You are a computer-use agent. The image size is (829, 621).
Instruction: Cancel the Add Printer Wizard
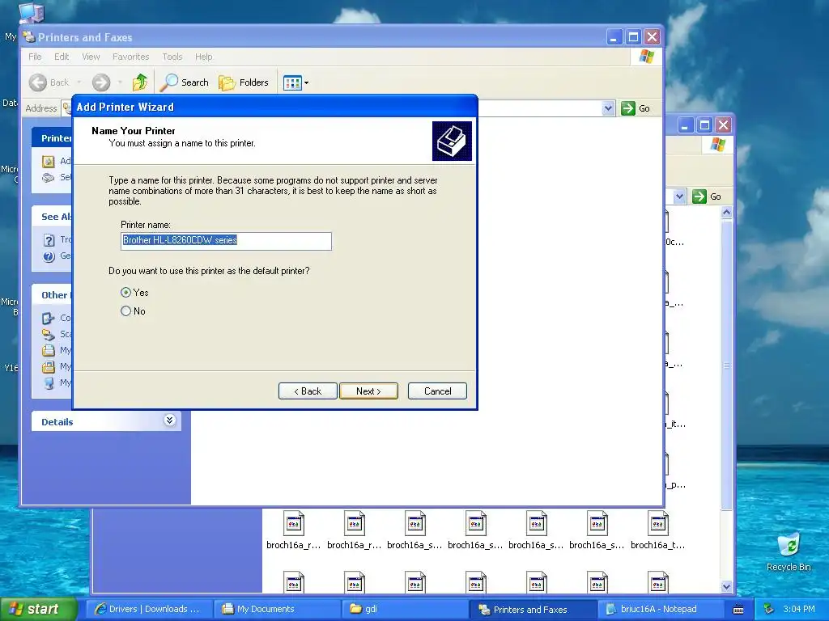click(x=437, y=391)
